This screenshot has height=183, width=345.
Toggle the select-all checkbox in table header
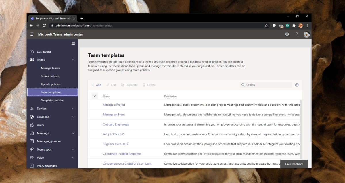[95, 96]
